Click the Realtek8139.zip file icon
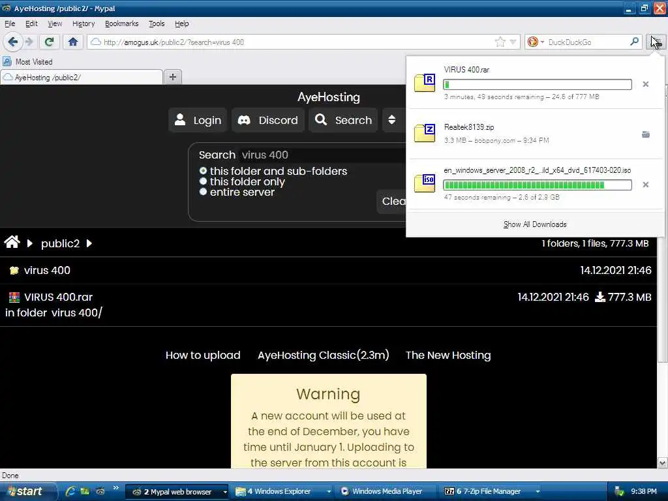Screen dimensions: 668x501 click(x=425, y=133)
